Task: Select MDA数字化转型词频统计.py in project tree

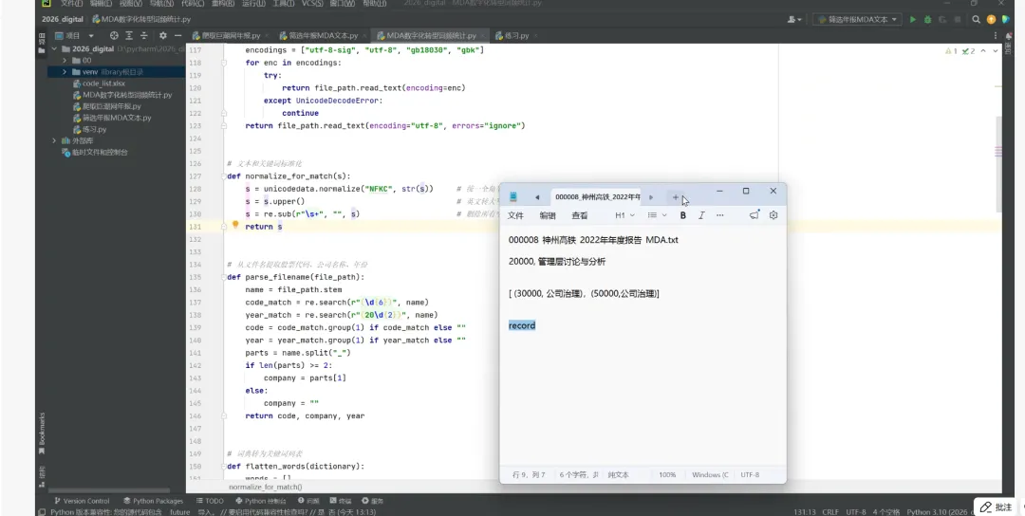Action: (x=122, y=95)
